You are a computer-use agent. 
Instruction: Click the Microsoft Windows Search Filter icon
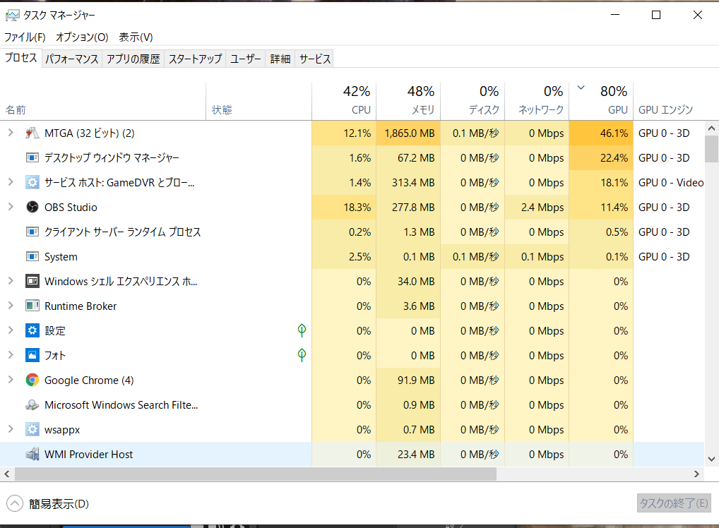[x=32, y=405]
